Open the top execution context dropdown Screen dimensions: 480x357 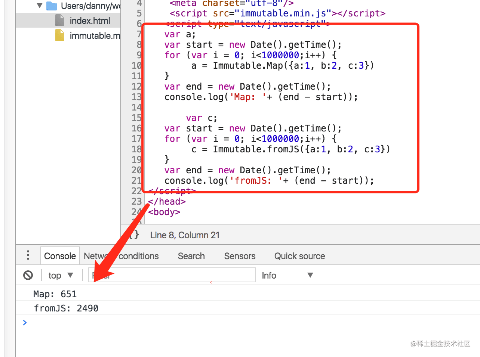click(x=61, y=276)
